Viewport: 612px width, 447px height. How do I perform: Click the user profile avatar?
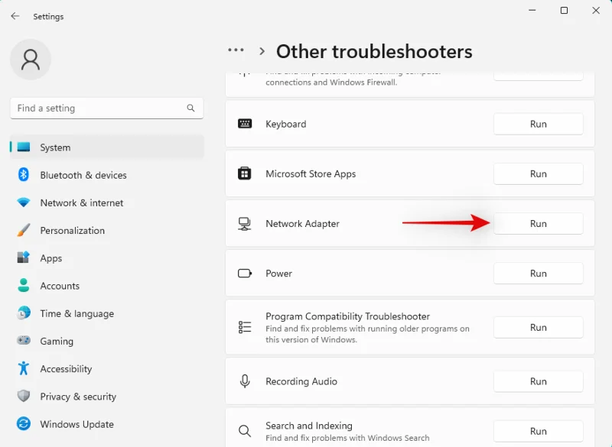[x=31, y=60]
